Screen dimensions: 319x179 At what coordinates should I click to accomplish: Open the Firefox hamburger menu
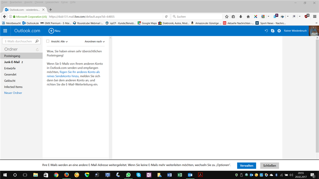click(315, 17)
